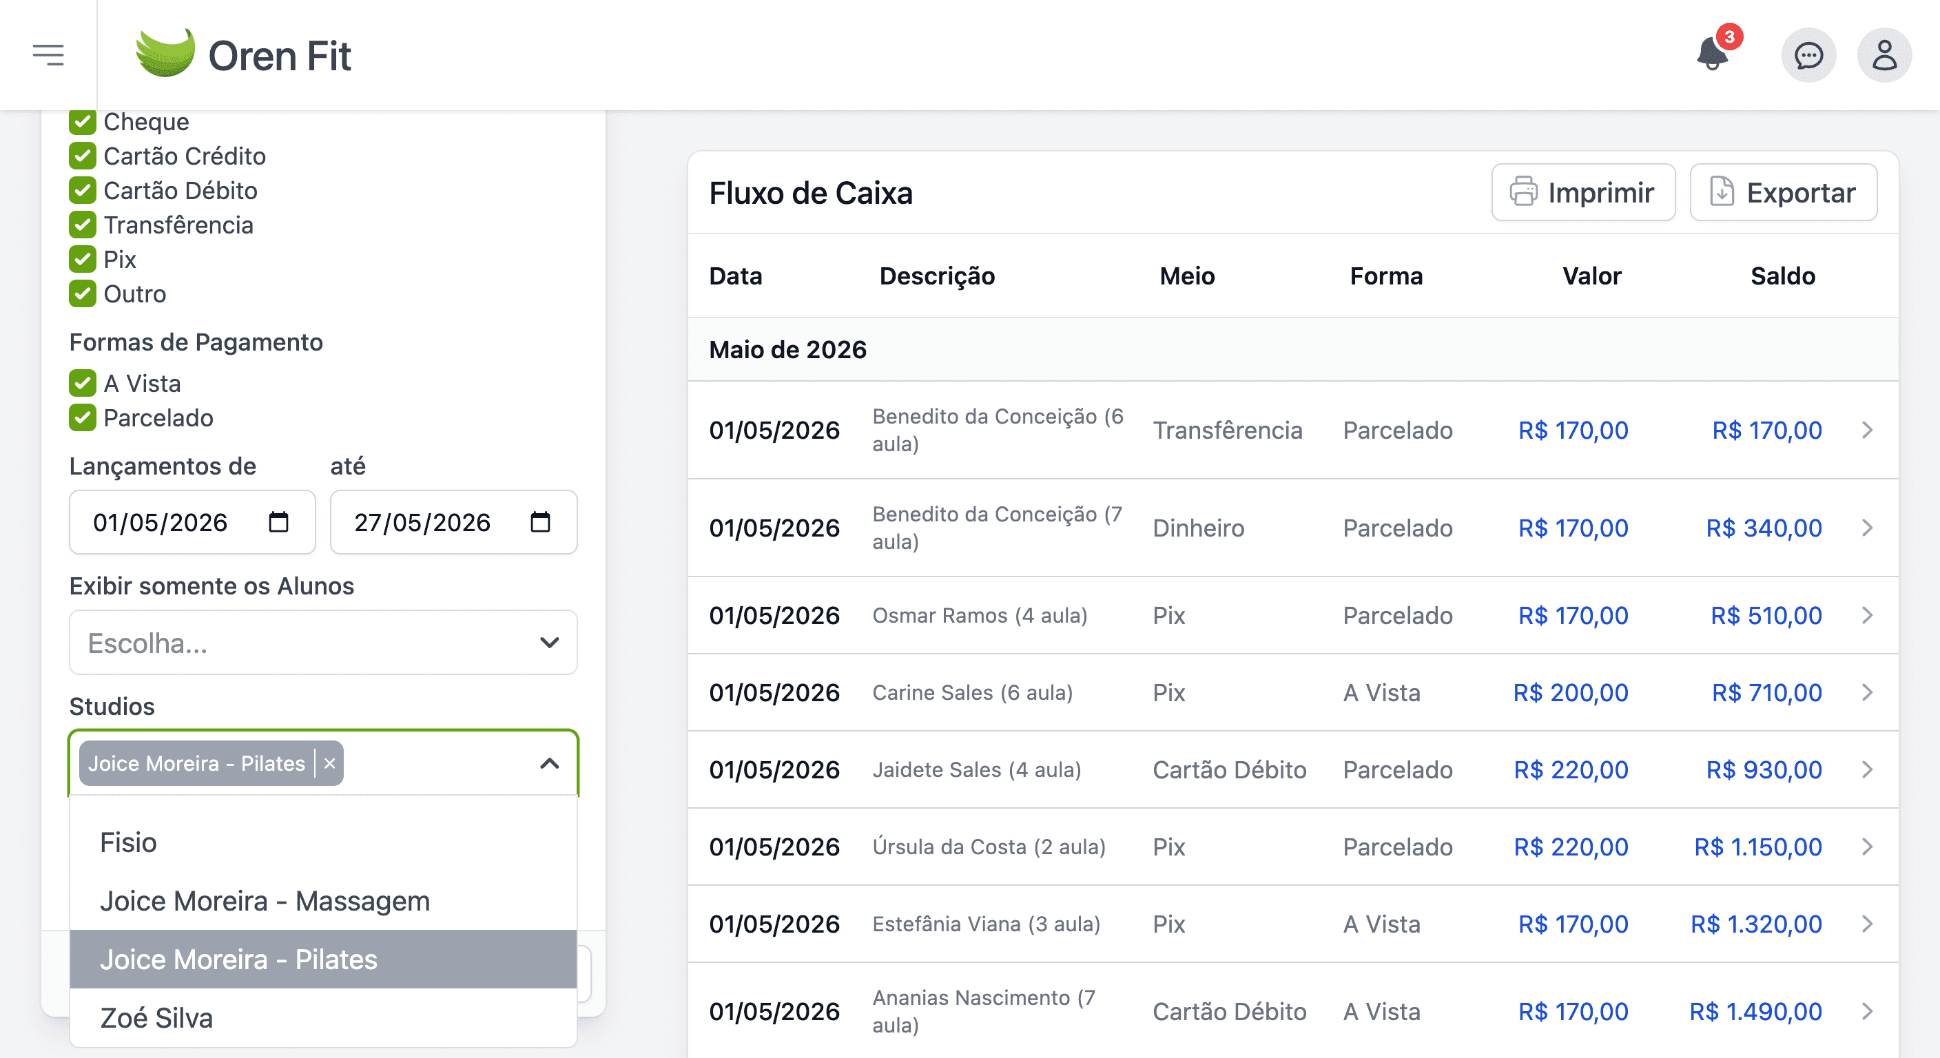Screen dimensions: 1940x1058
Task: Click the Valor R$ 200,00 for Carine Sales
Action: click(x=1571, y=693)
